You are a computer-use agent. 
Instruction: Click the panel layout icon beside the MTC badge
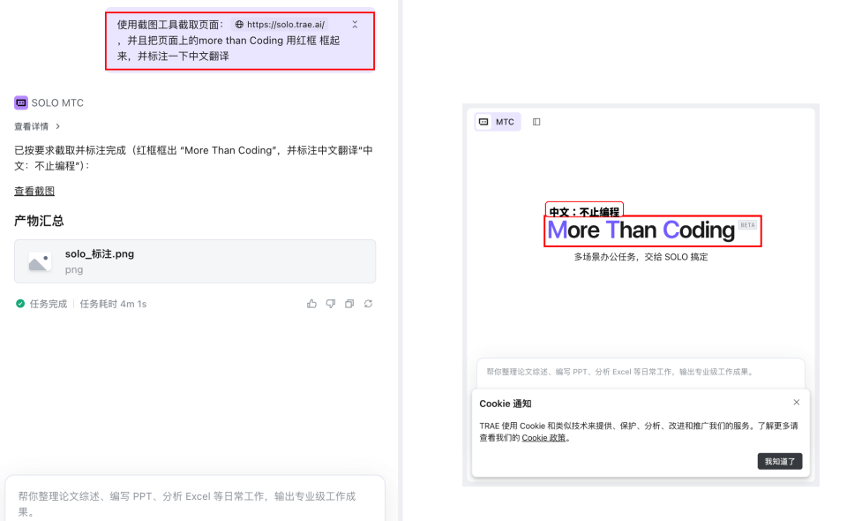pos(536,122)
